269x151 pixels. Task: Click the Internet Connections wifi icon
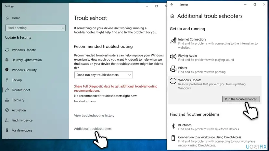173,41
